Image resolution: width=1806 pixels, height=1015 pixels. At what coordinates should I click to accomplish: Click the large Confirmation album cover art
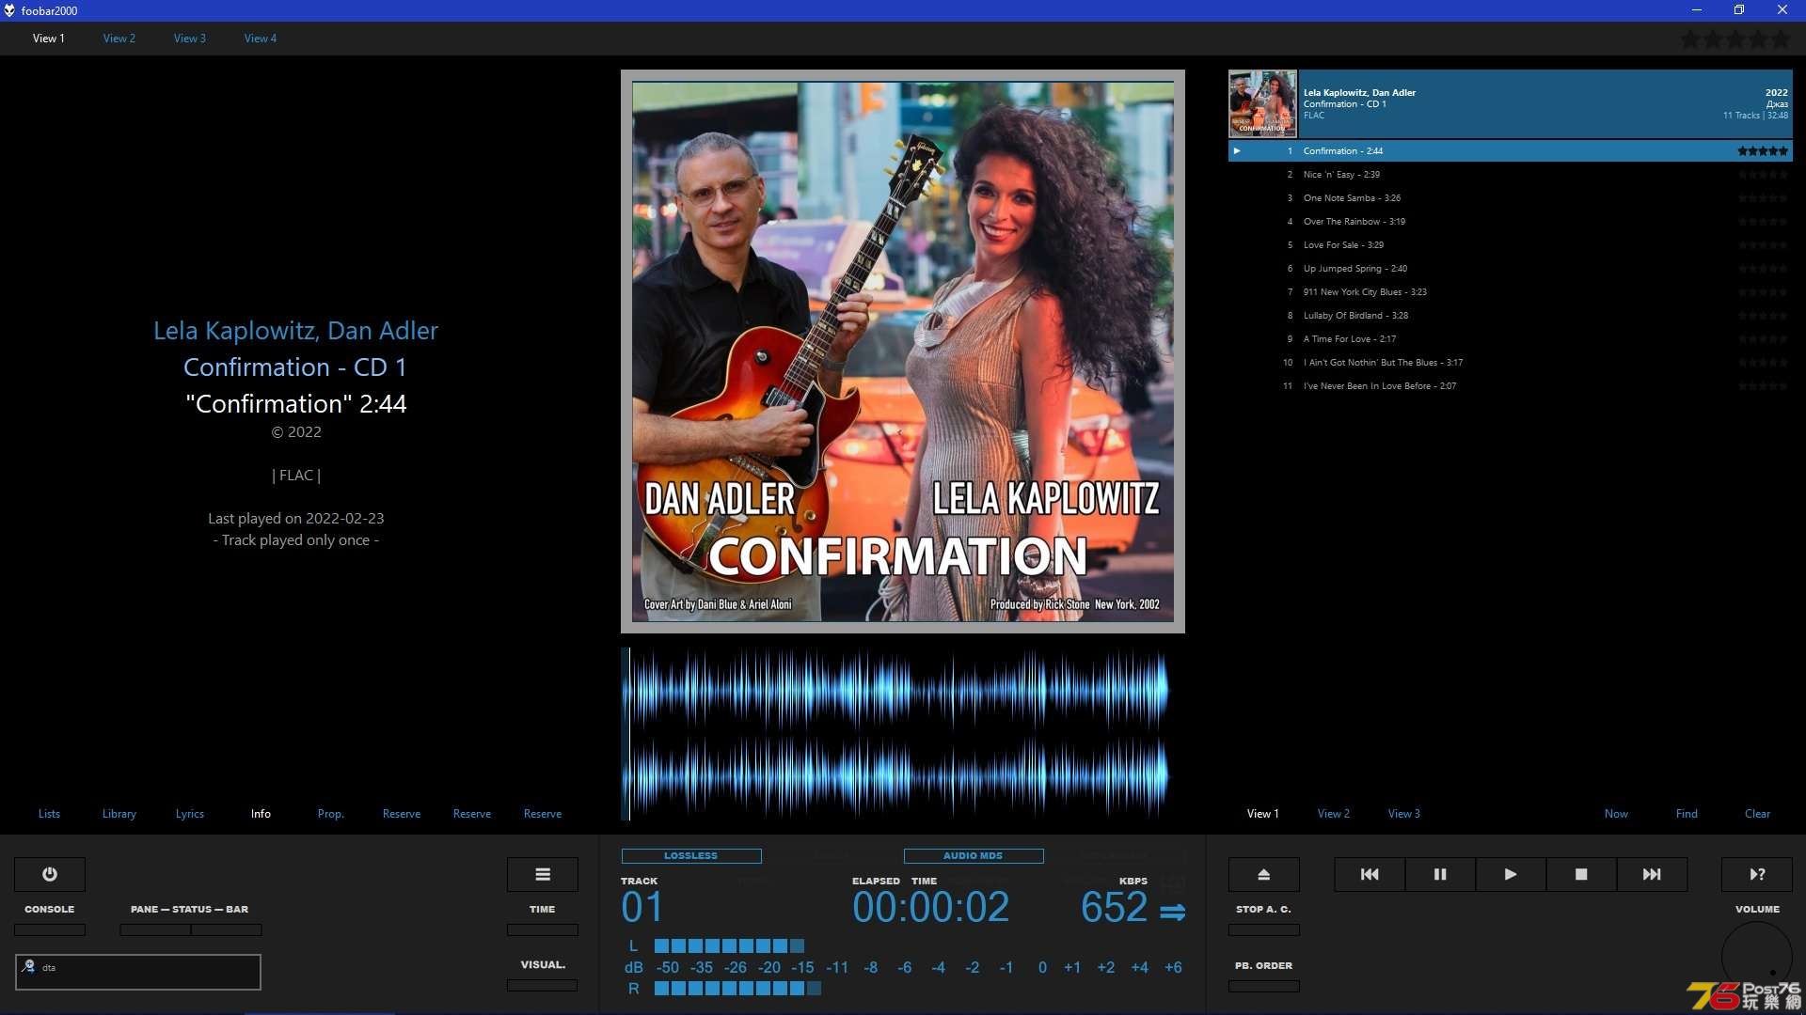click(903, 351)
